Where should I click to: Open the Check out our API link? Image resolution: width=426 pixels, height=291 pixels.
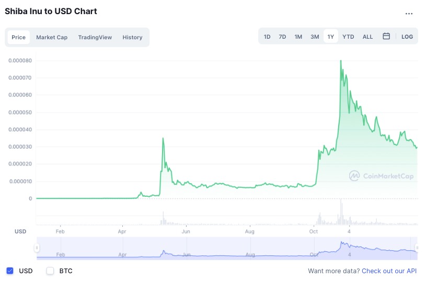coord(389,271)
